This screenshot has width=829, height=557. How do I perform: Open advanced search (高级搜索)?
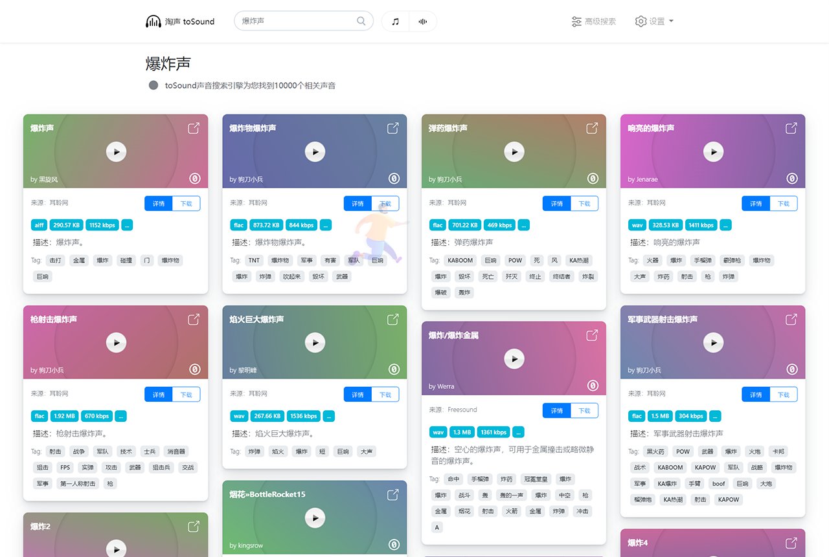[593, 21]
